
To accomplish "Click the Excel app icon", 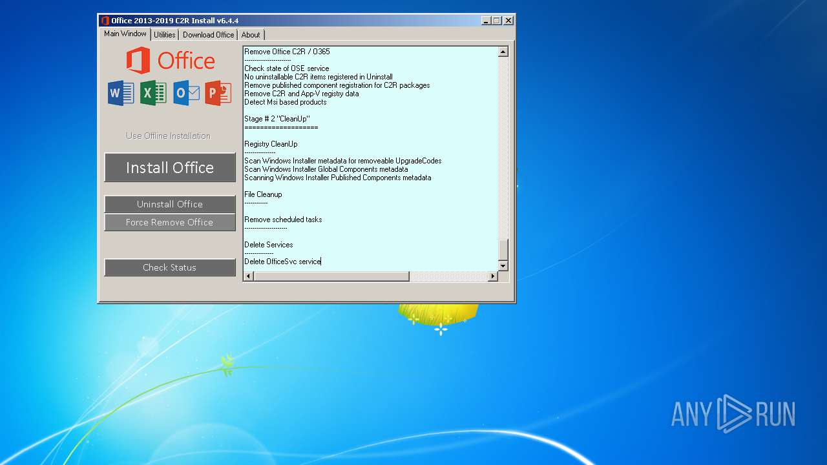I will click(153, 93).
